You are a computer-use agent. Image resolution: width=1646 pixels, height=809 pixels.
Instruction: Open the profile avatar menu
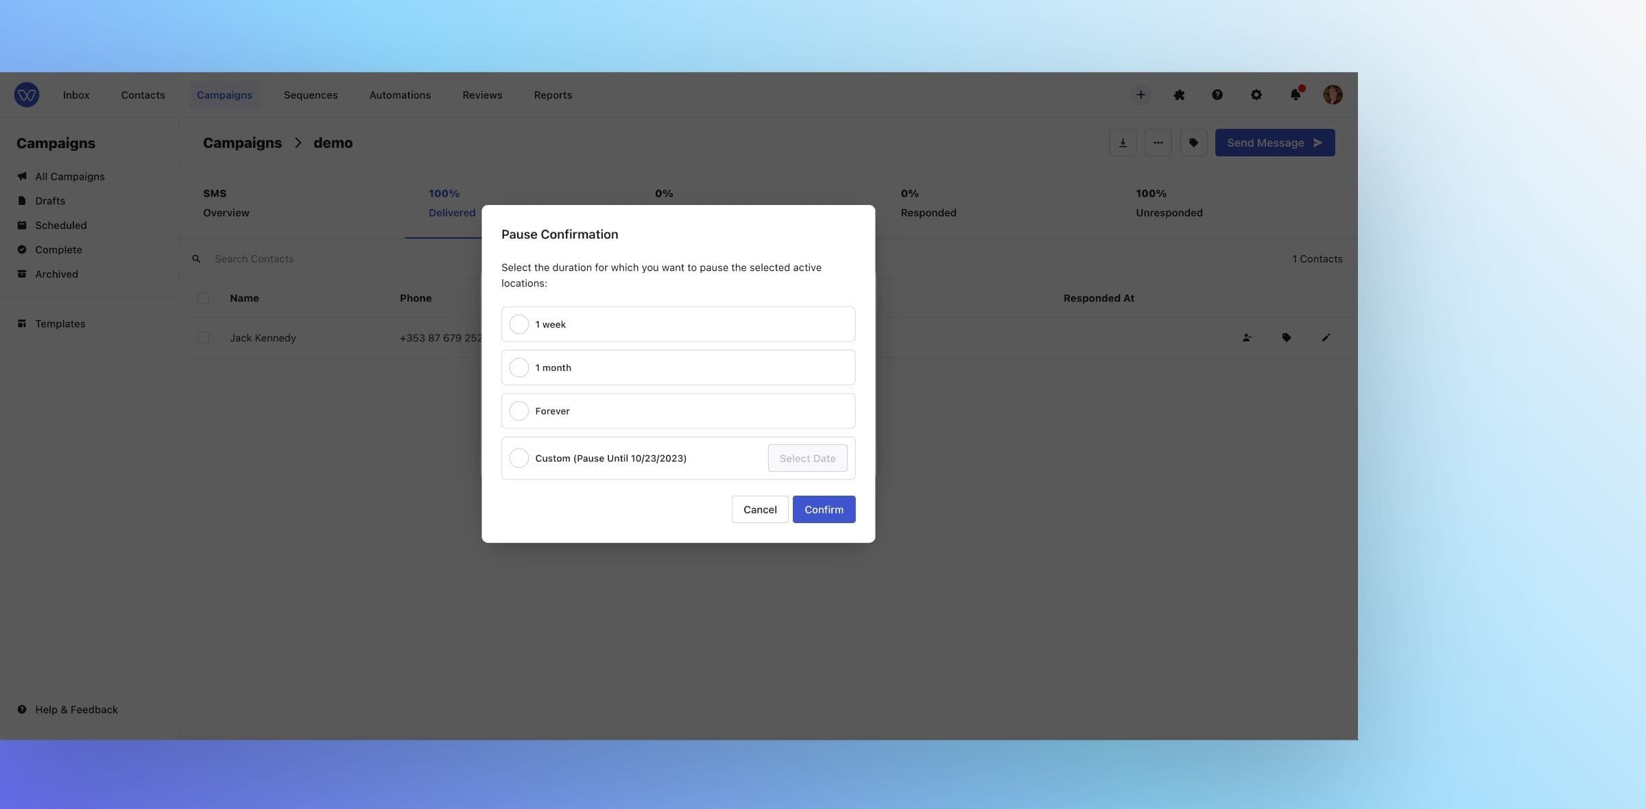coord(1332,95)
